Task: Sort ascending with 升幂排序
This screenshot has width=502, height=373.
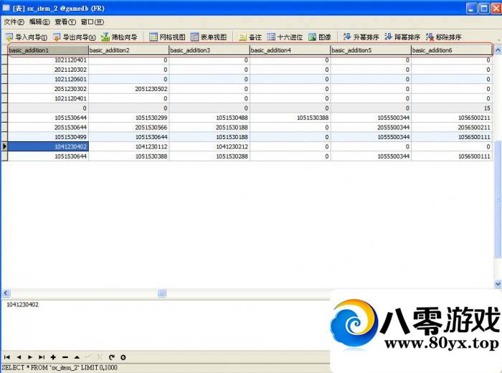Action: (361, 37)
